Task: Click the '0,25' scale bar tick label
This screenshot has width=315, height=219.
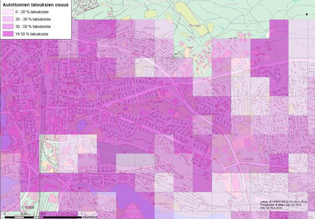Action: pyautogui.click(x=24, y=214)
